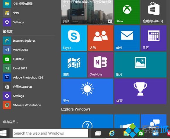The image size is (170, 139).
Task: Open the 日历 Calendar tile
Action: coord(154,38)
